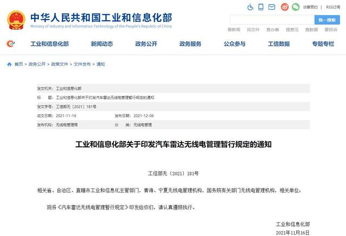Viewport: 346px width, 236px height.
Task: Open the 查办事 quick link
Action: 272,30
